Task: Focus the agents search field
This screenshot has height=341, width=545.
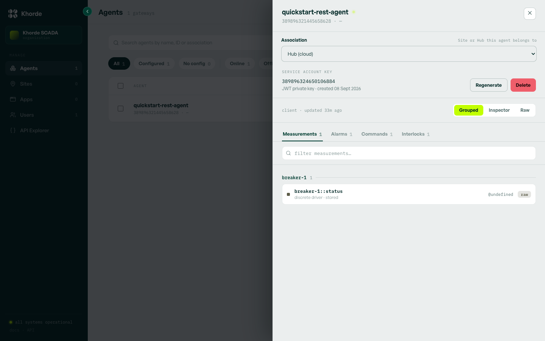Action: (191, 43)
